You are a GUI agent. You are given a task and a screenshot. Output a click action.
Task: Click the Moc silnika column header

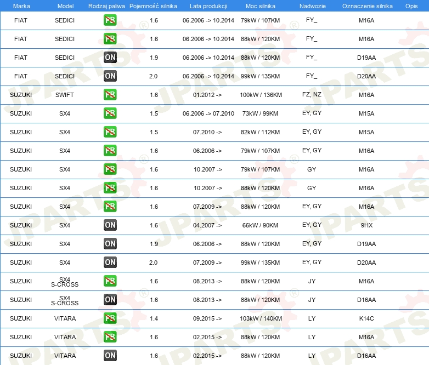[x=261, y=6]
